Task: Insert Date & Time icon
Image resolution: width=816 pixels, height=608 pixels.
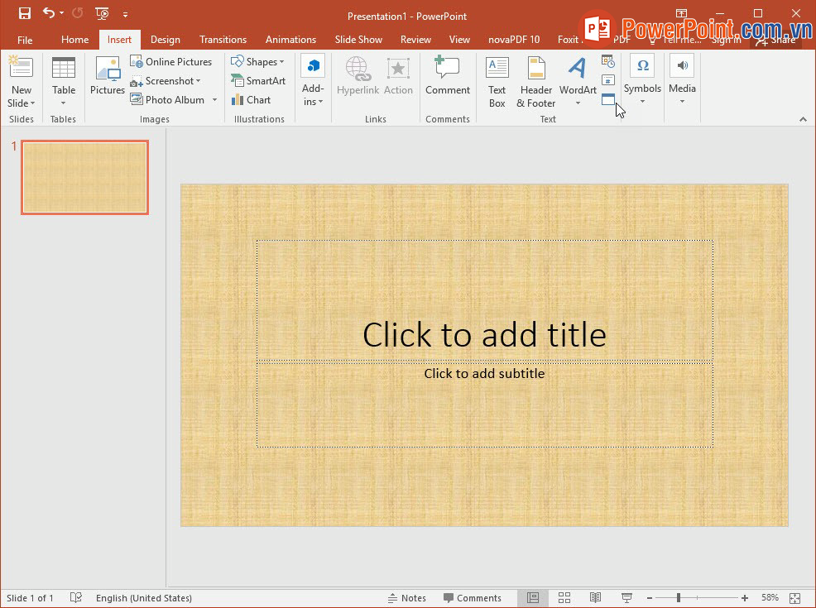Action: coord(607,62)
